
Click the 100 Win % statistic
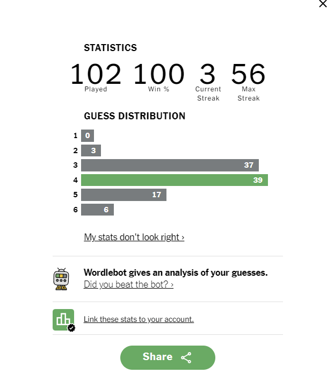(x=158, y=77)
